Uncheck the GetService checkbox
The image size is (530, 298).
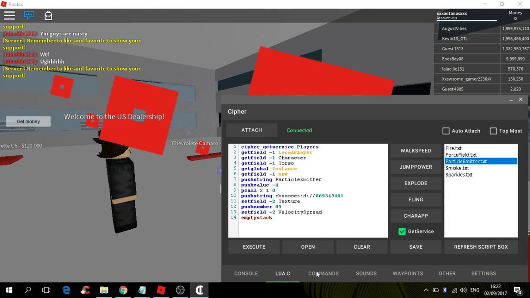(402, 231)
